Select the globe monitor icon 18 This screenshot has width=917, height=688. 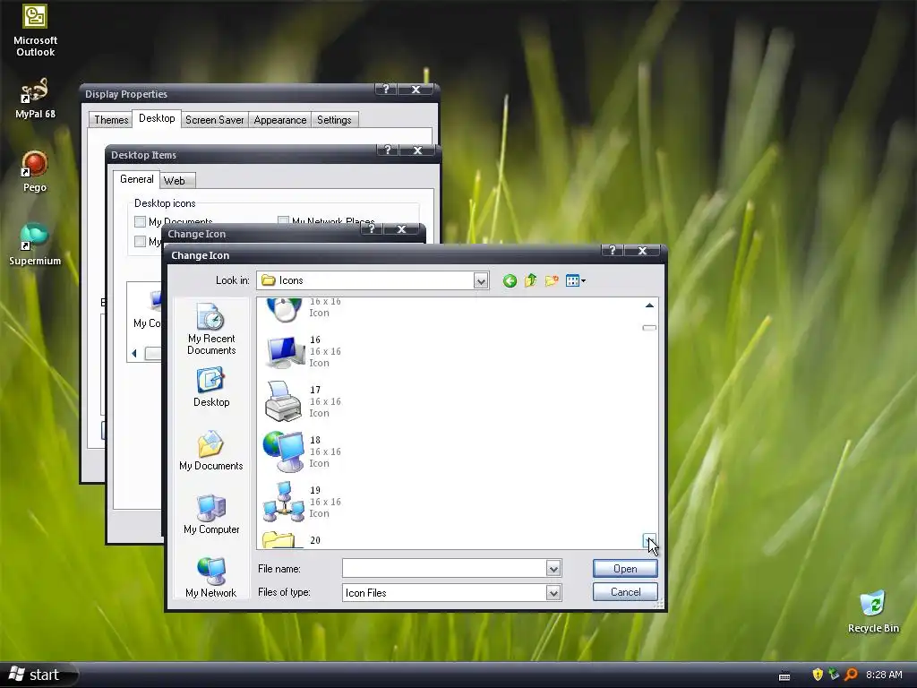(x=304, y=451)
